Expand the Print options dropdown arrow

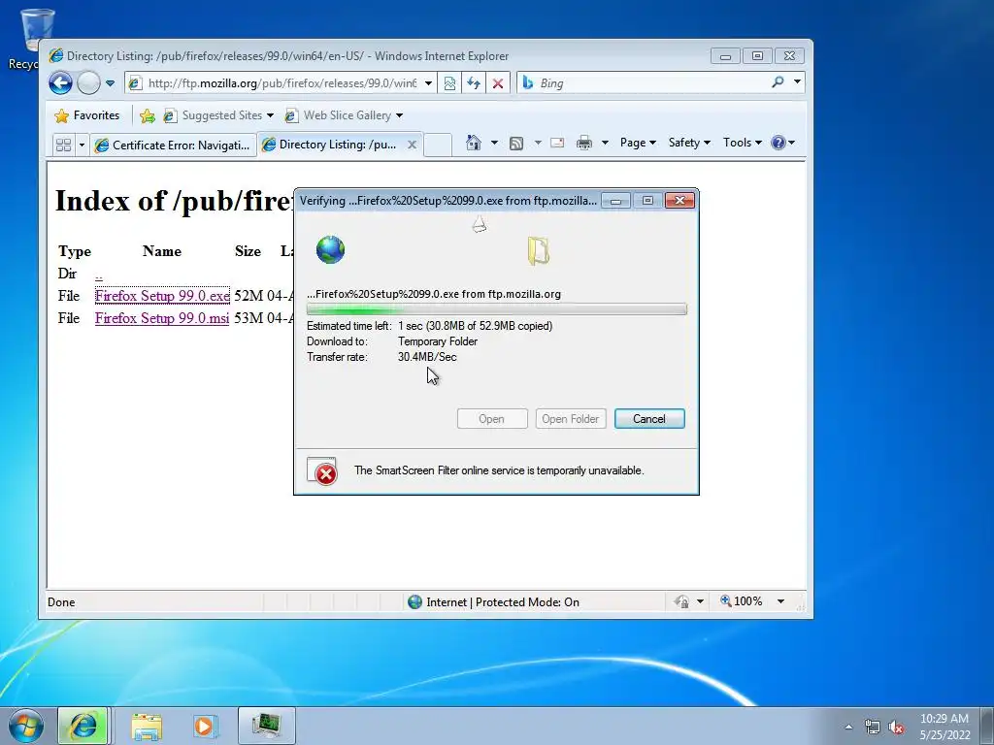tap(605, 143)
